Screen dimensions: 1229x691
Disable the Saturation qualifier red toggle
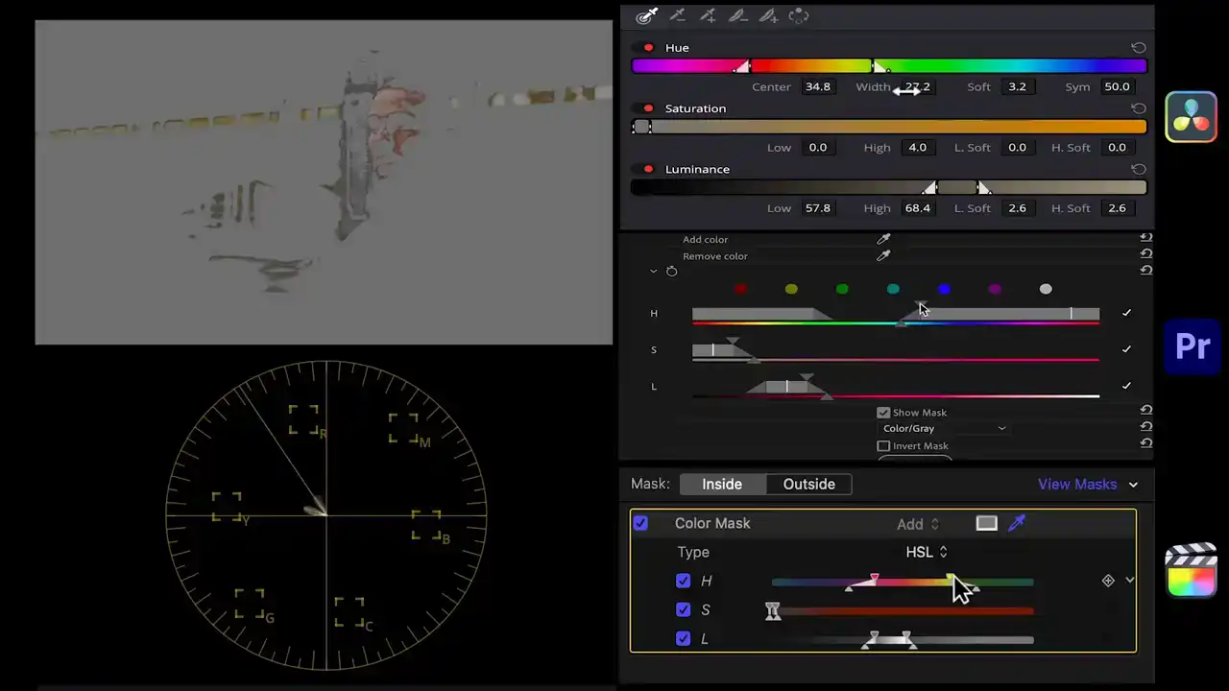click(648, 108)
